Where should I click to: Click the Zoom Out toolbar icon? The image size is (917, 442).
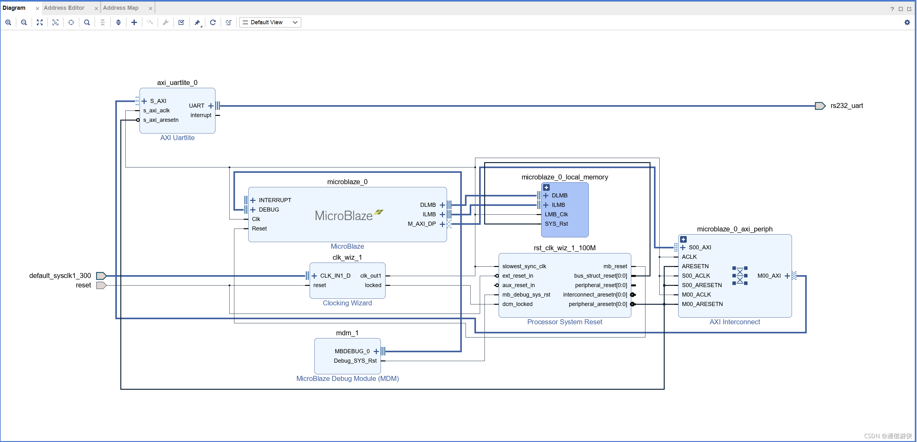tap(24, 22)
